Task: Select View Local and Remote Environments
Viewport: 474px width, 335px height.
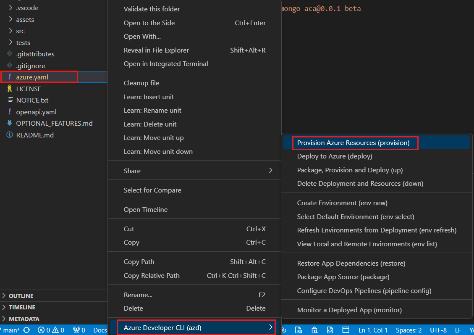Action: [377, 244]
